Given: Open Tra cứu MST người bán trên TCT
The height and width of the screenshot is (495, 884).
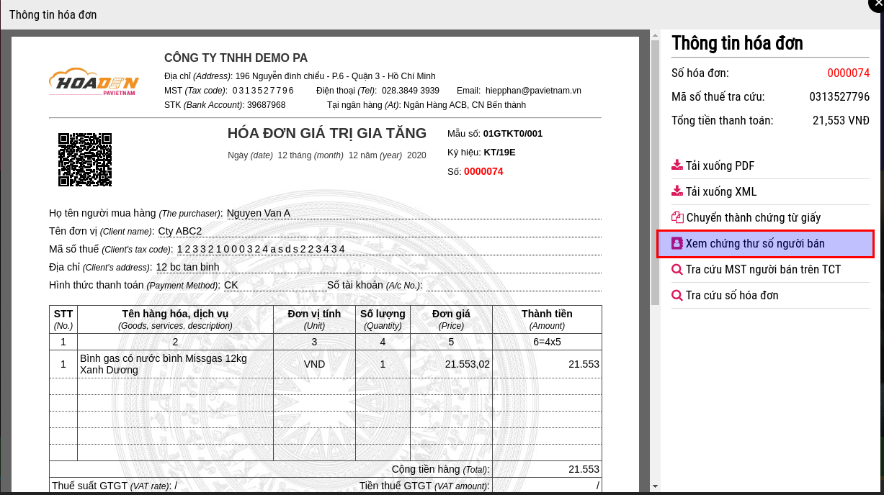Looking at the screenshot, I should [763, 270].
